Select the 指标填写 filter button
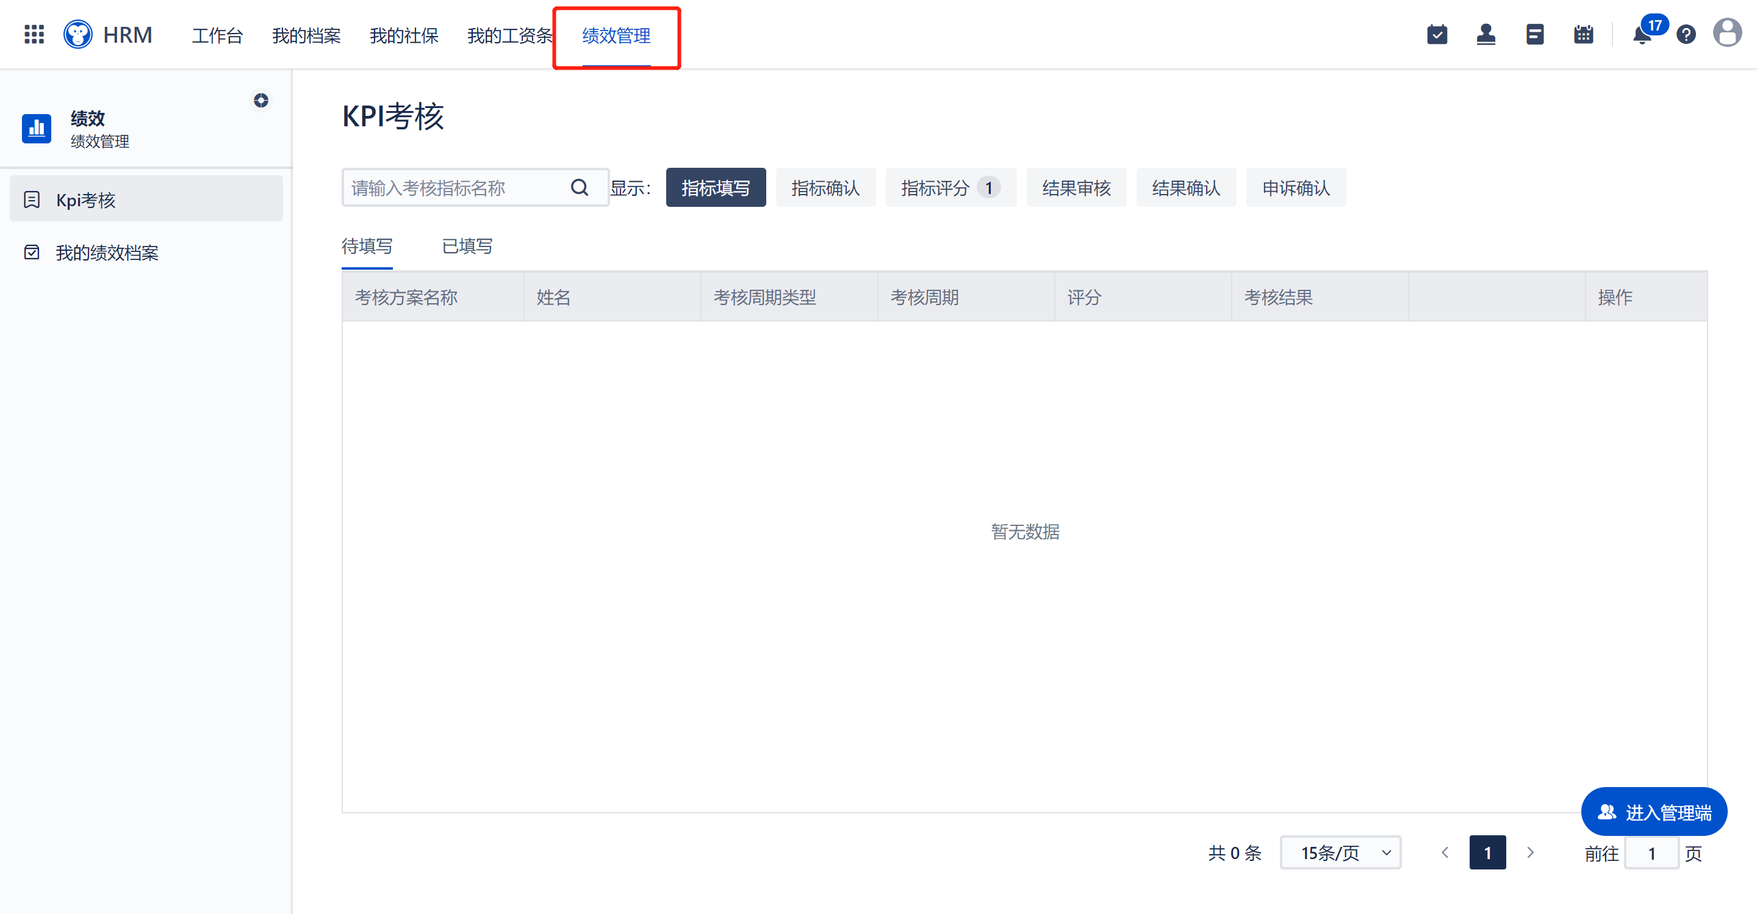This screenshot has height=914, width=1757. 716,187
